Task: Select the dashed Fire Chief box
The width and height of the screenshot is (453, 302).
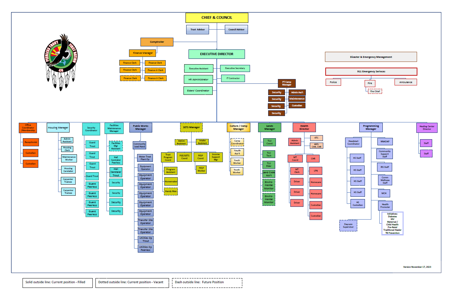Action: (375, 91)
